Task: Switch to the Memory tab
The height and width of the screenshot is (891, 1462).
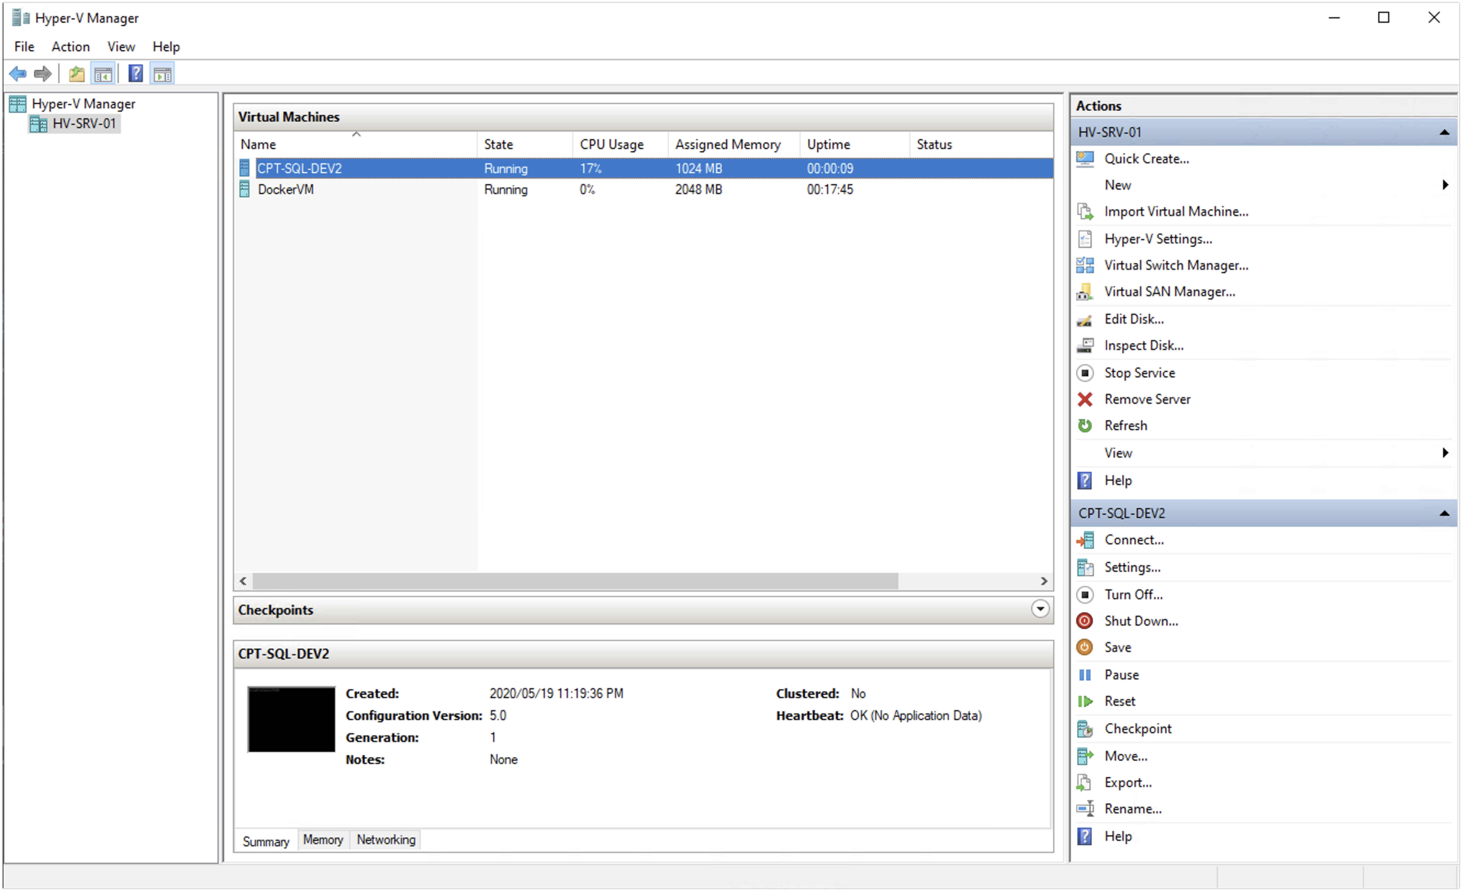Action: click(323, 840)
